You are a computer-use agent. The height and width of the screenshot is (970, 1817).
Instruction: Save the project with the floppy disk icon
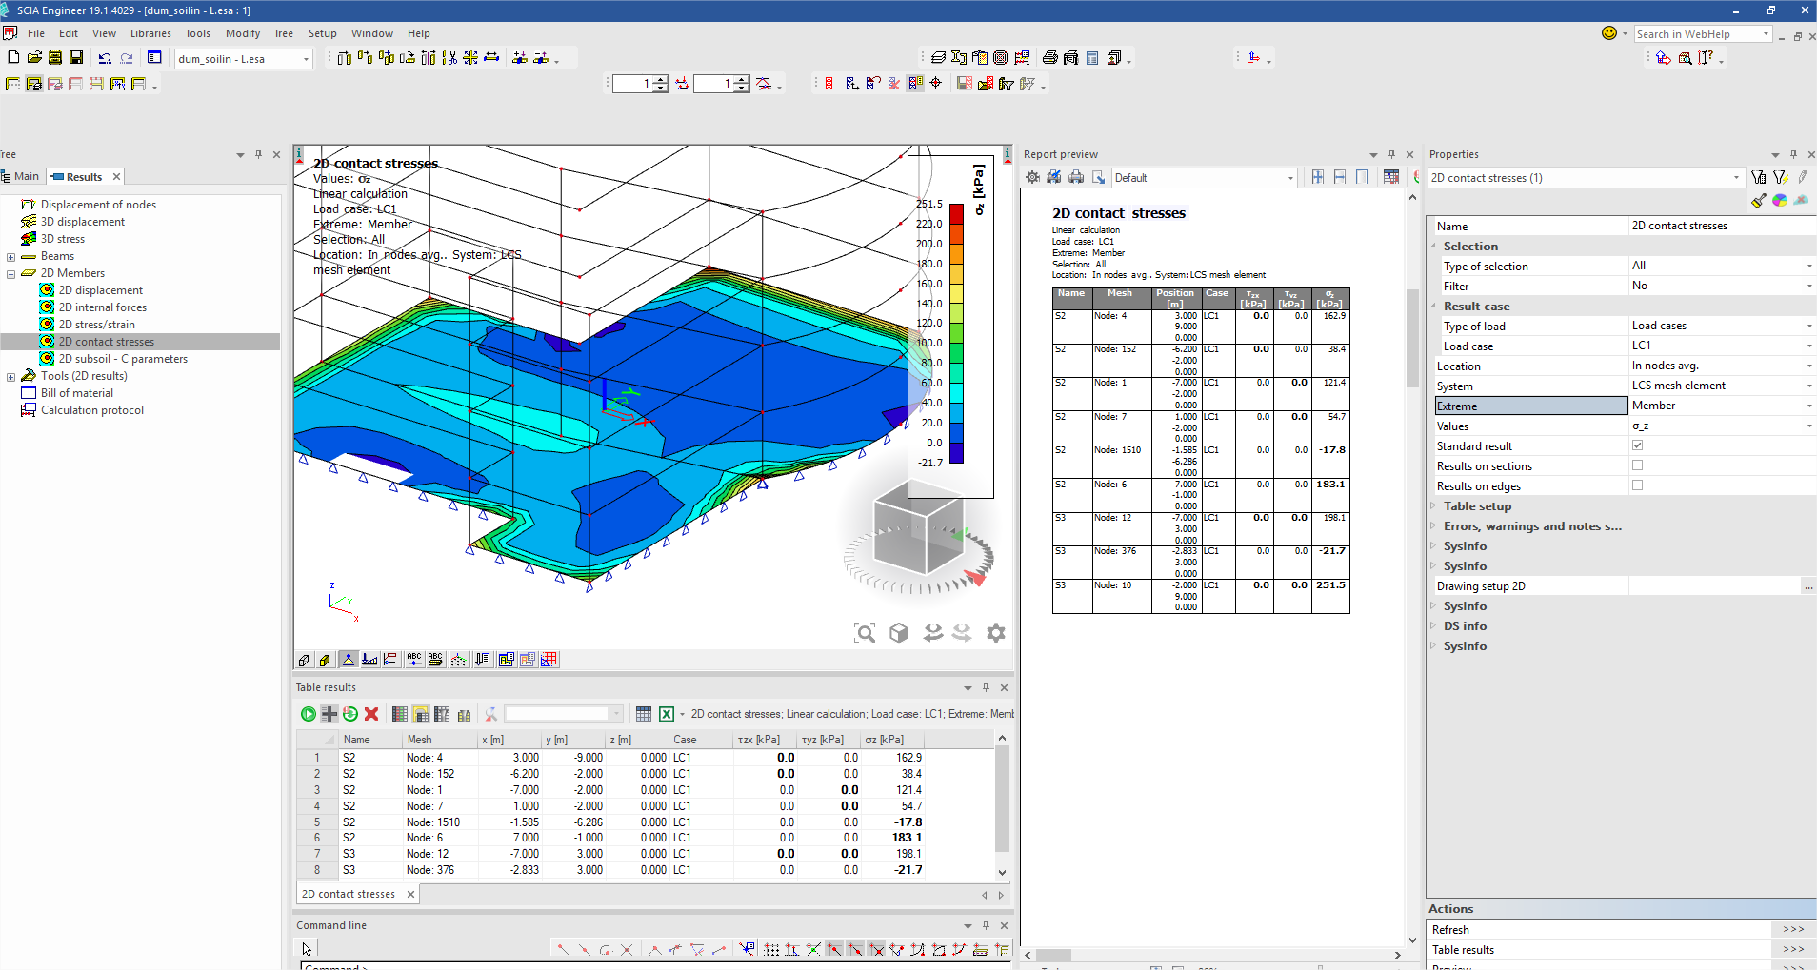click(76, 58)
